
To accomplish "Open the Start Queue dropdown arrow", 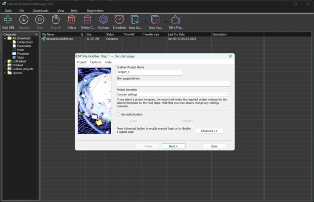I will [146, 21].
